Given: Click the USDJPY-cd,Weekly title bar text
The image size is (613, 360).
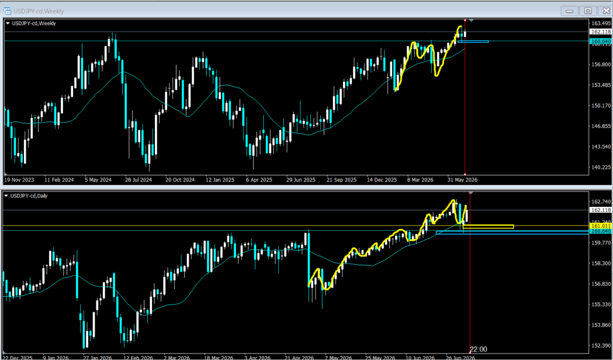Looking at the screenshot, I should coord(39,11).
